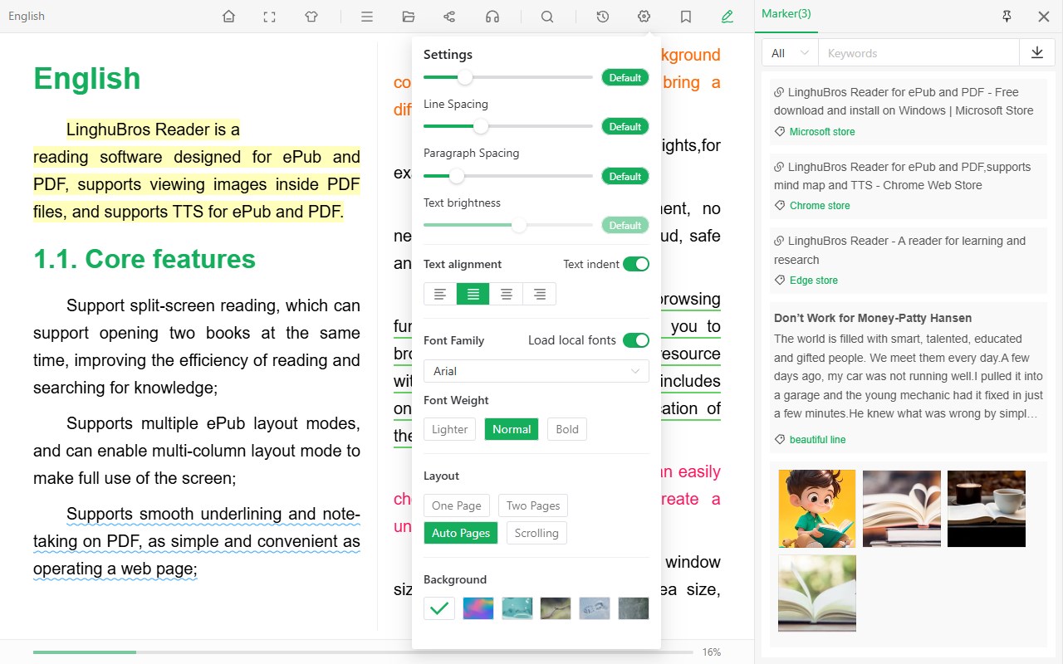Click the Chrome store tag
Viewport: 1063px width, 664px height.
tap(820, 206)
